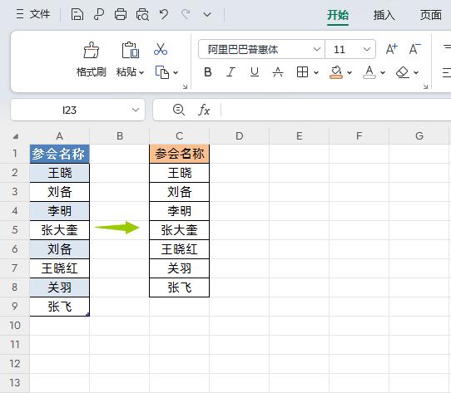The image size is (451, 393).
Task: Click the fill color bucket button
Action: tap(336, 72)
